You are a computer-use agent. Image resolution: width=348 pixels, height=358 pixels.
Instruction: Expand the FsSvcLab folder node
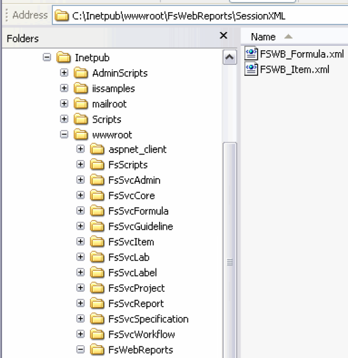[x=80, y=257]
